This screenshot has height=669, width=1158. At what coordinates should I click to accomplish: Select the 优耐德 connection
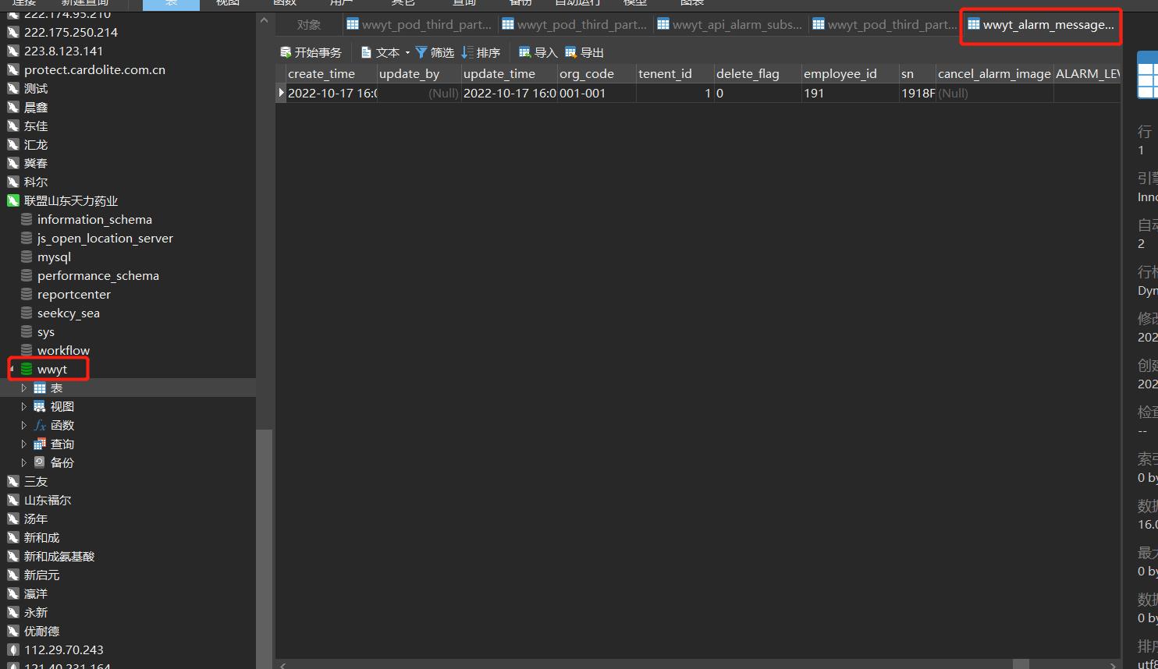(x=41, y=631)
